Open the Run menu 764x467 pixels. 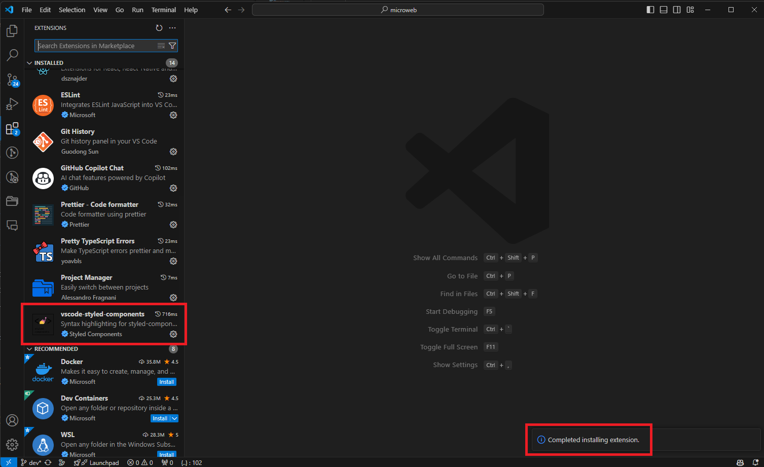(137, 10)
